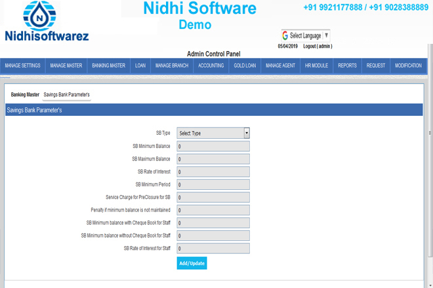Focus SB Minimum balance with Cheque Book field
The height and width of the screenshot is (288, 433).
click(x=213, y=223)
